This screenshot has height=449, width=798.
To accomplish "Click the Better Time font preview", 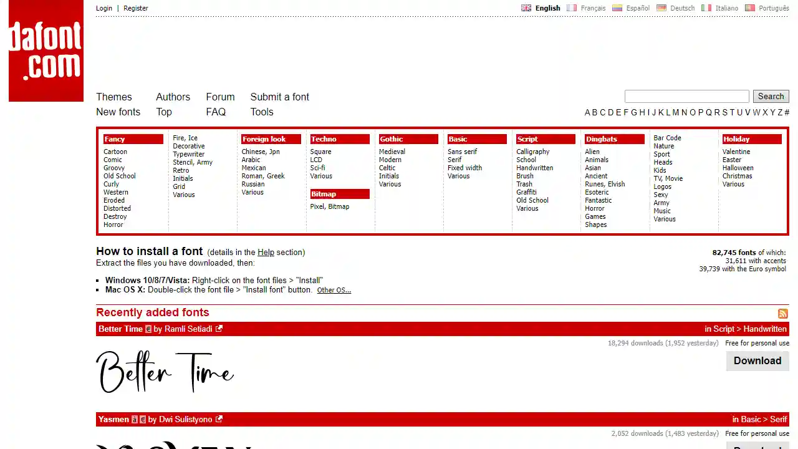I will (165, 372).
